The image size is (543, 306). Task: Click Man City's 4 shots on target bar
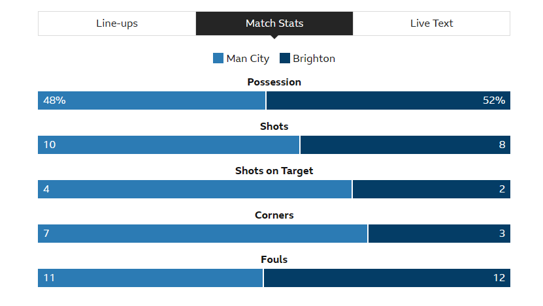pyautogui.click(x=195, y=189)
